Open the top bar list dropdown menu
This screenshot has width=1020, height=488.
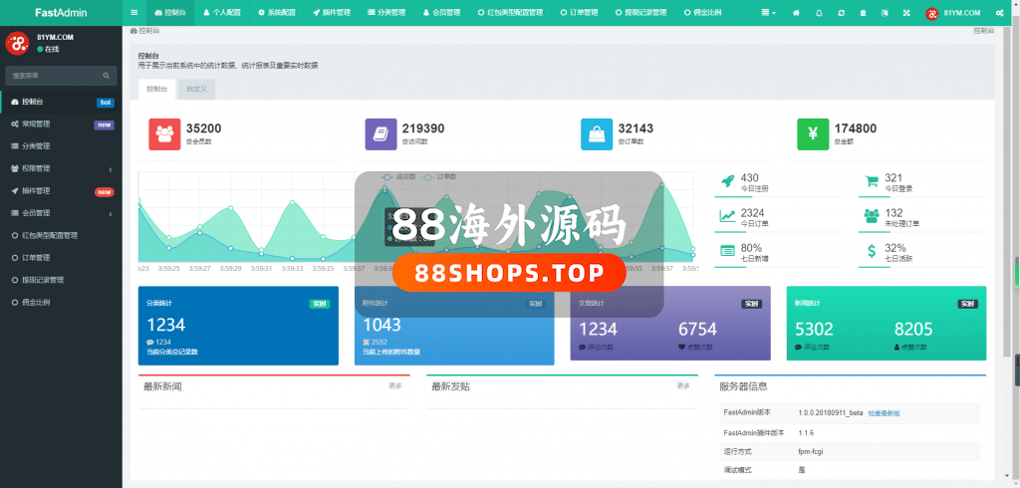(769, 13)
